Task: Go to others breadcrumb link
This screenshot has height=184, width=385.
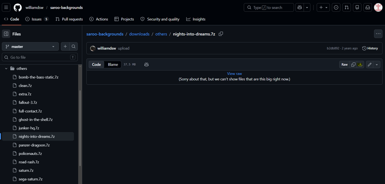Action: tap(161, 34)
